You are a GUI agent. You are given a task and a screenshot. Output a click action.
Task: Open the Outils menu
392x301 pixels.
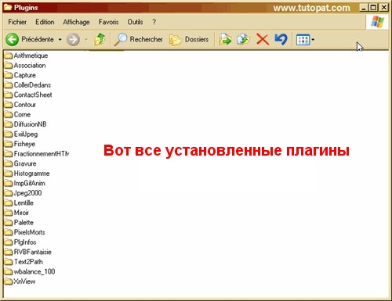point(135,22)
